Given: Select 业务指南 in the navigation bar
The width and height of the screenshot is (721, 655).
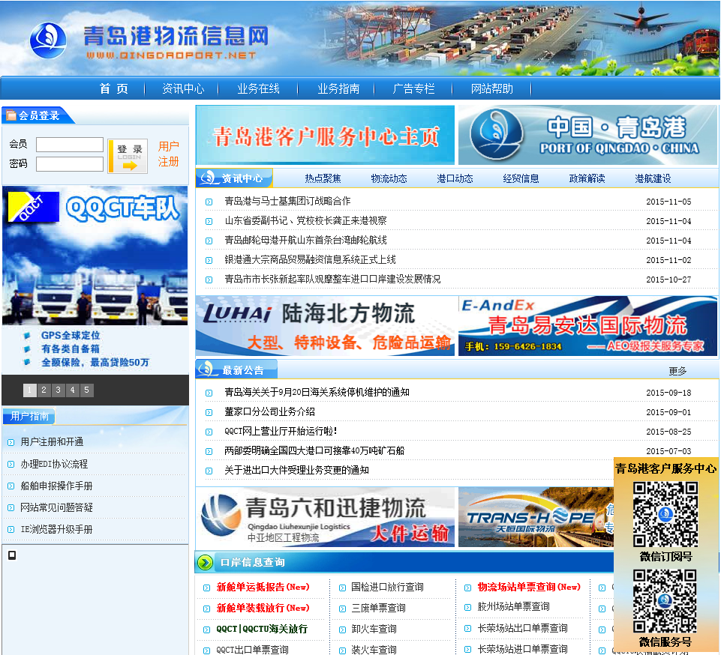Looking at the screenshot, I should coord(338,88).
